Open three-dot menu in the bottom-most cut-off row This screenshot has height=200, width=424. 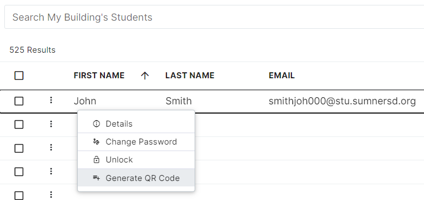click(51, 195)
